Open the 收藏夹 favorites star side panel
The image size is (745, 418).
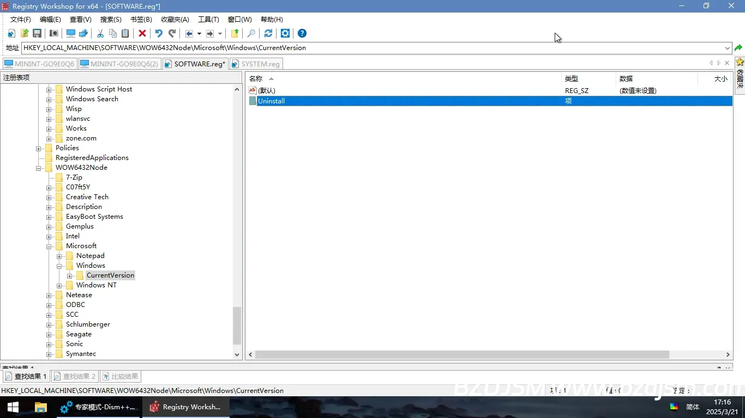point(740,75)
